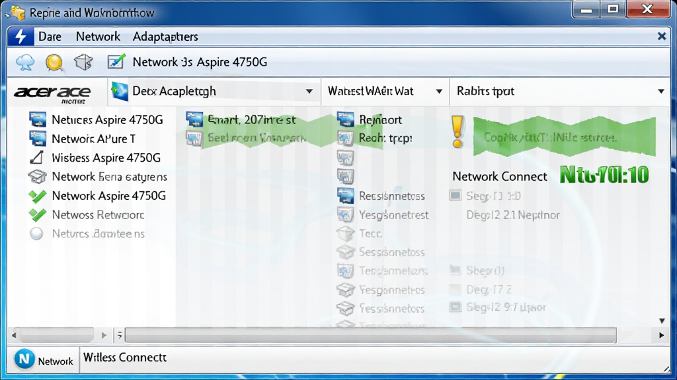Click the Network Feria gatyrens box icon
Screen dimensions: 677x380
coord(37,177)
